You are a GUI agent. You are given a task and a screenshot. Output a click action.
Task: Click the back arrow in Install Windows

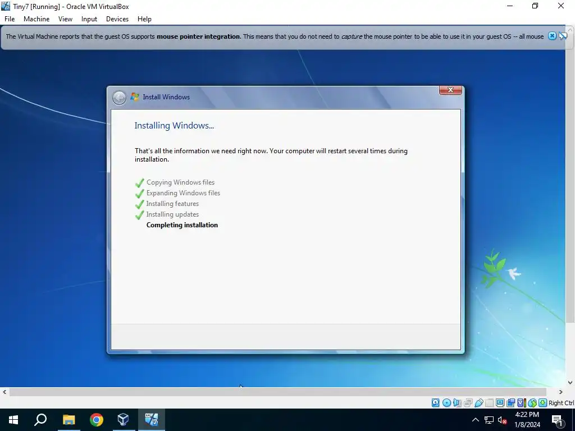coord(119,98)
